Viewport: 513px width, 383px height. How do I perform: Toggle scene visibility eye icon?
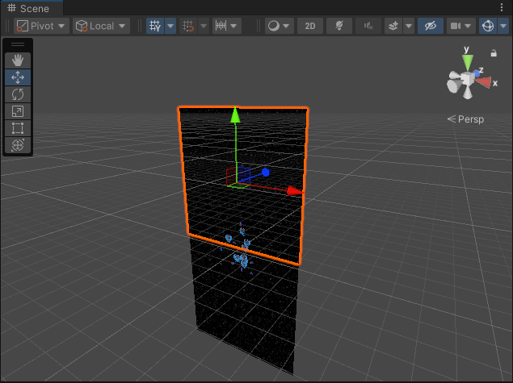coord(431,26)
